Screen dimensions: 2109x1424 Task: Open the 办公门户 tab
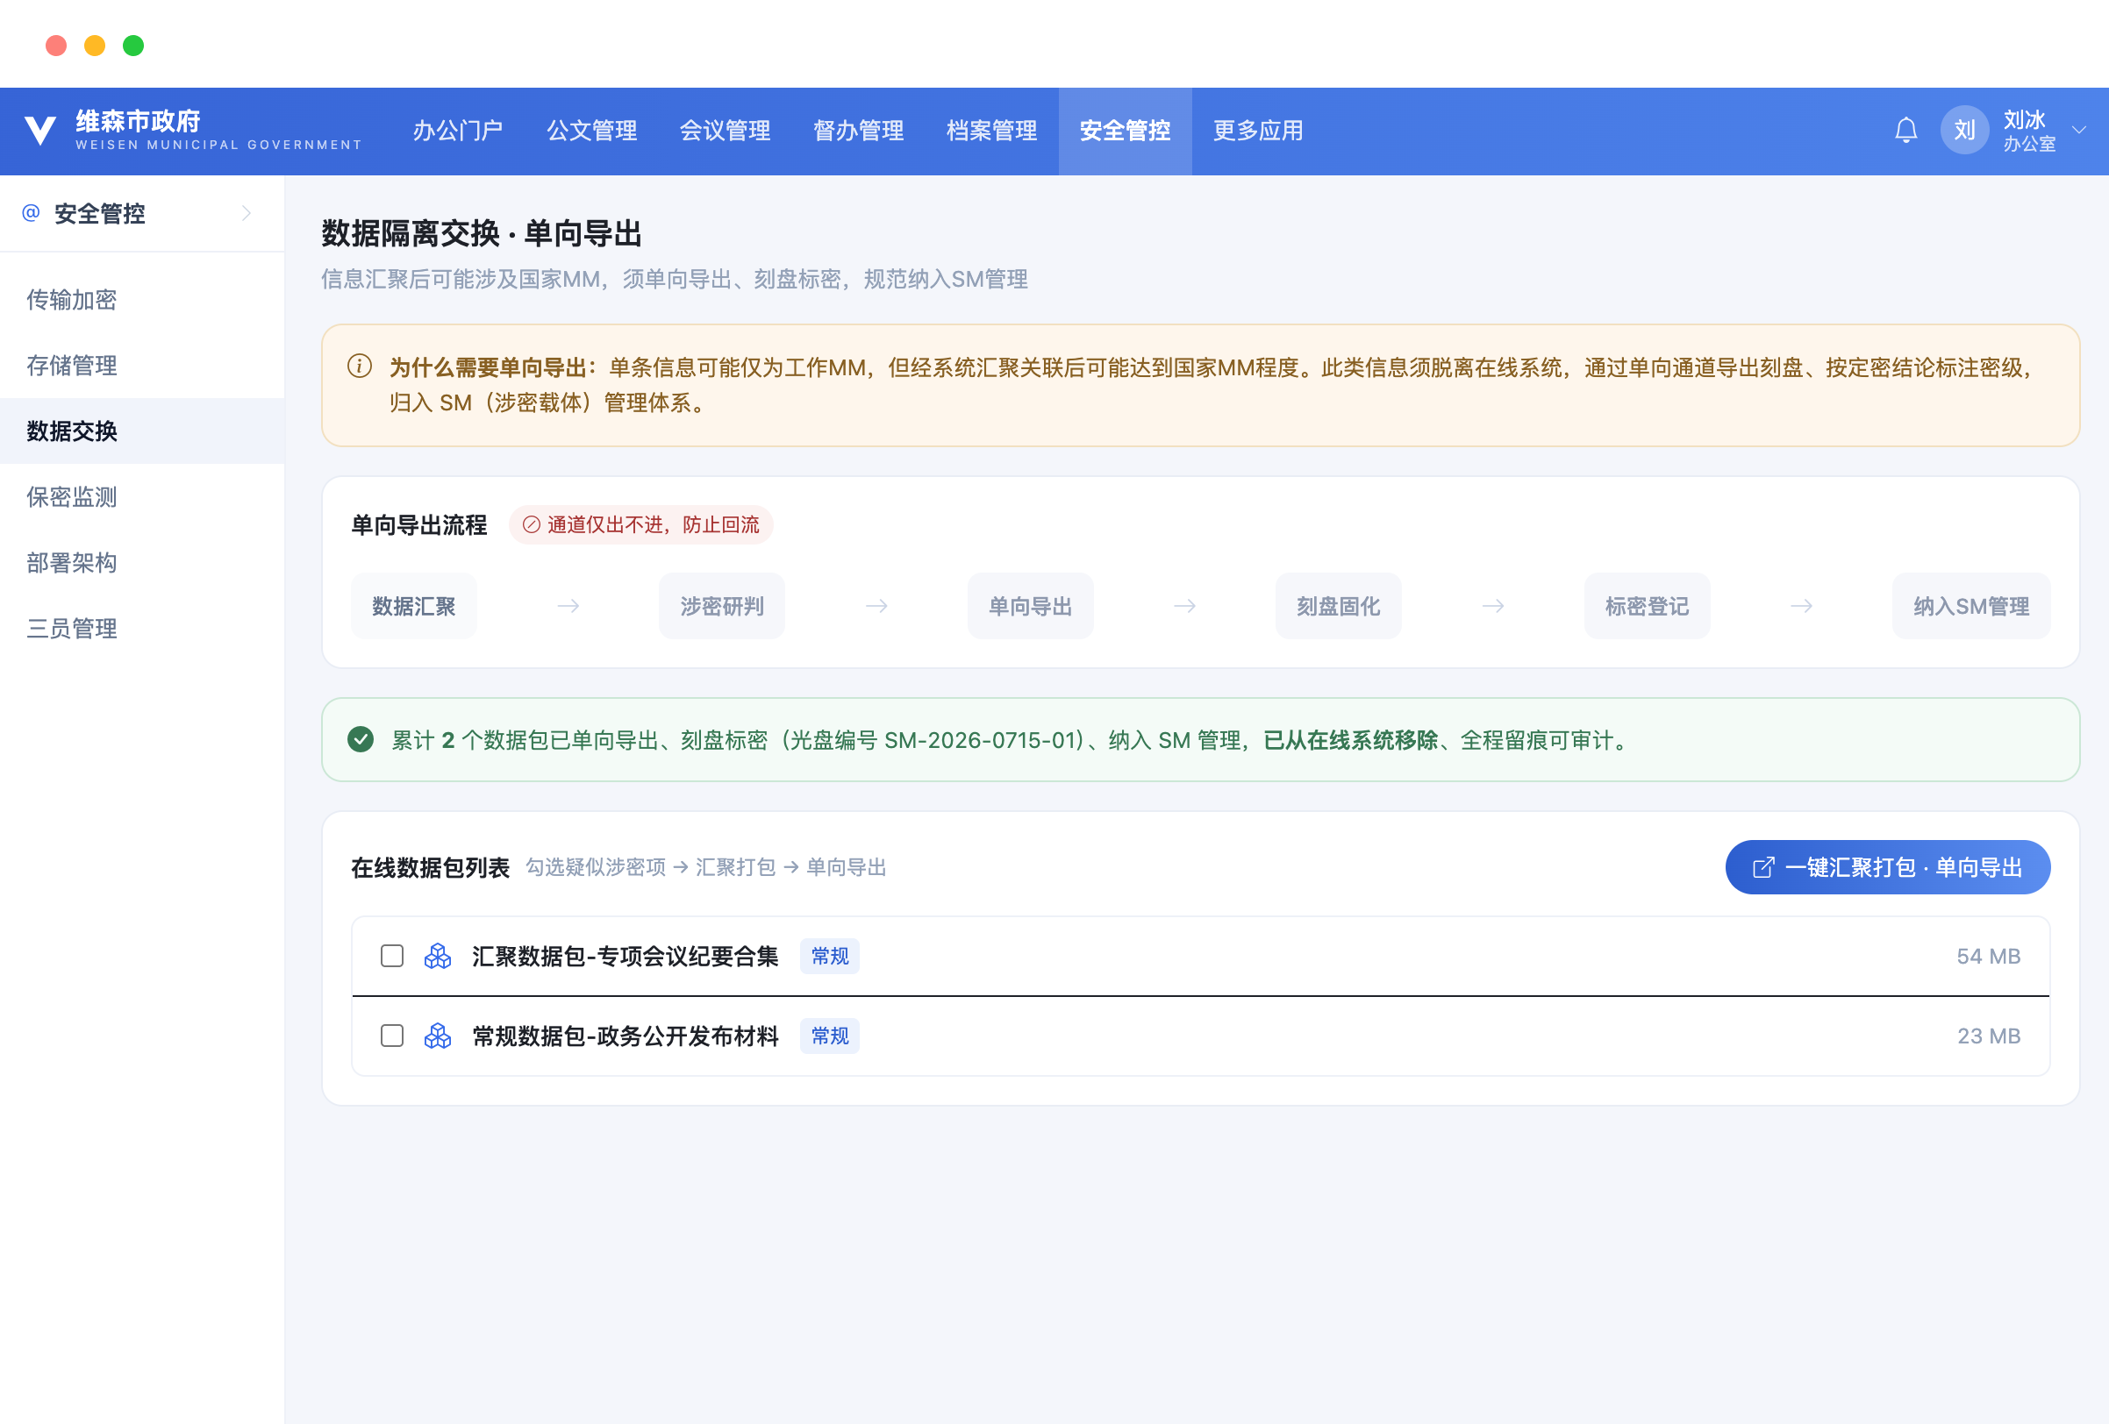[457, 131]
